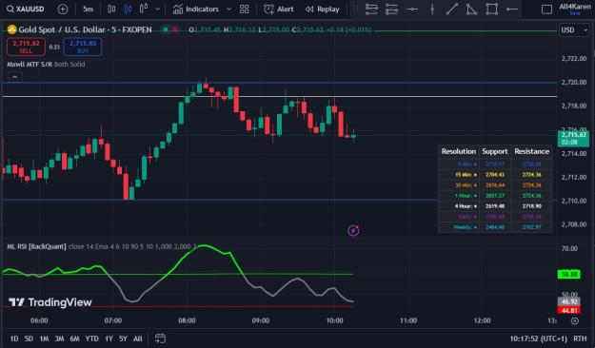
Task: Click the 2,715.85 BUY button
Action: click(x=83, y=47)
